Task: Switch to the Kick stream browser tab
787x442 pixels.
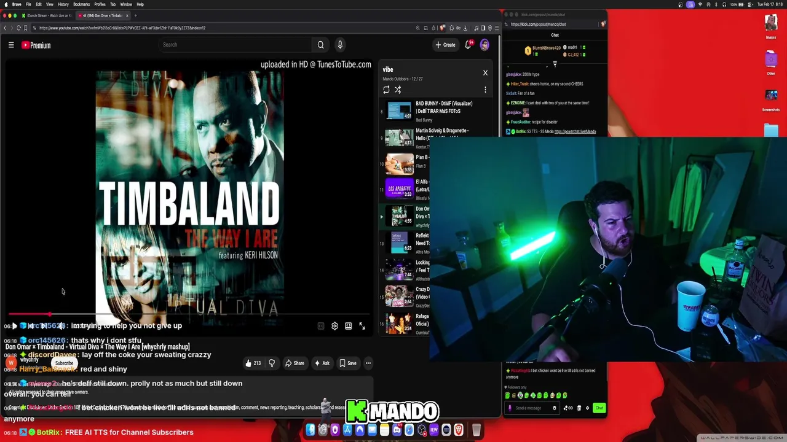Action: click(x=46, y=15)
